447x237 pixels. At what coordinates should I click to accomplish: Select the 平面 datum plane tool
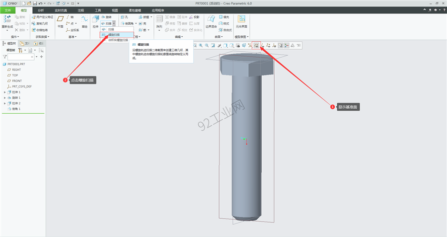pyautogui.click(x=60, y=21)
